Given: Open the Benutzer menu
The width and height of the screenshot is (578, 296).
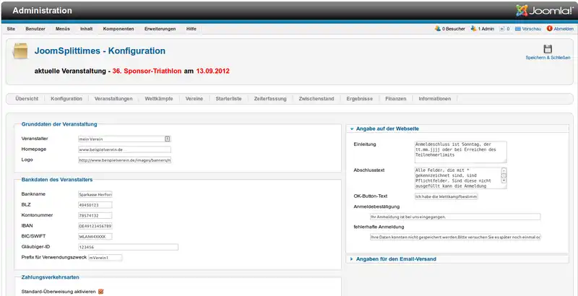Looking at the screenshot, I should [35, 29].
